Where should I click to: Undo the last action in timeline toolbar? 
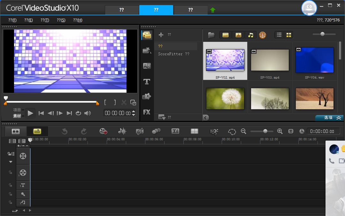(65, 131)
